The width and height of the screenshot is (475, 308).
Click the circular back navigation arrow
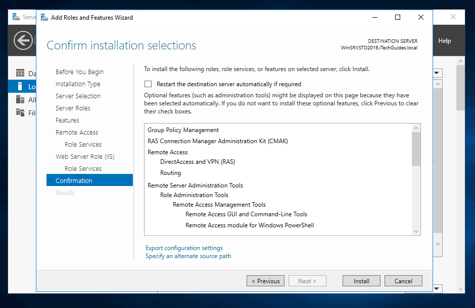point(22,40)
